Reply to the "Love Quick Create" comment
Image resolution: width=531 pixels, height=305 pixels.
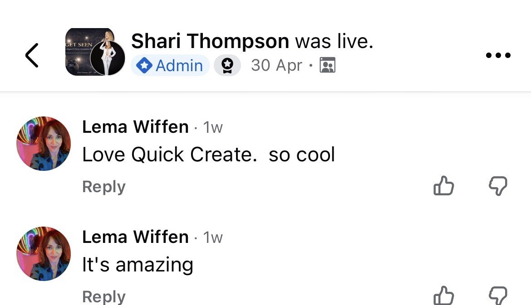pos(103,186)
